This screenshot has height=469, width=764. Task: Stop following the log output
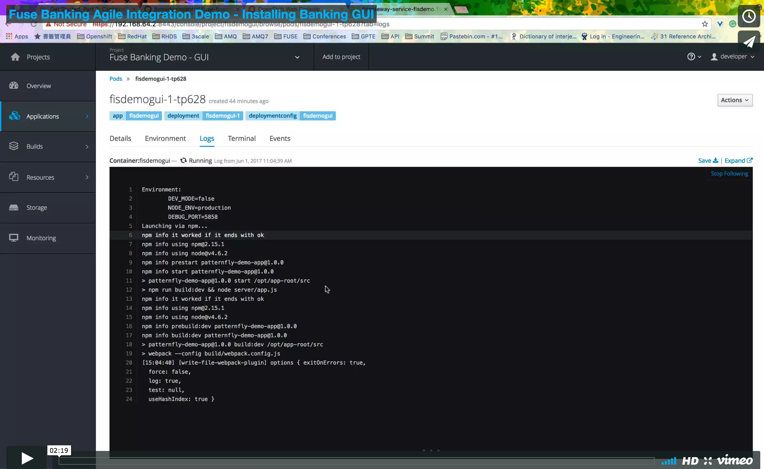[729, 174]
